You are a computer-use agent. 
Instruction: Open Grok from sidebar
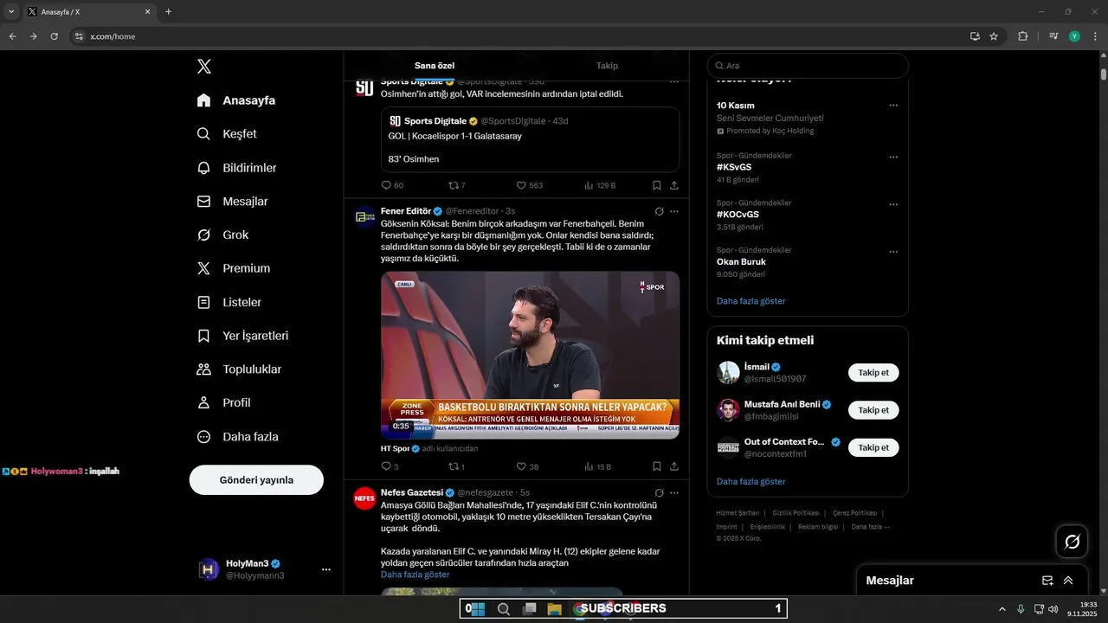[222, 234]
